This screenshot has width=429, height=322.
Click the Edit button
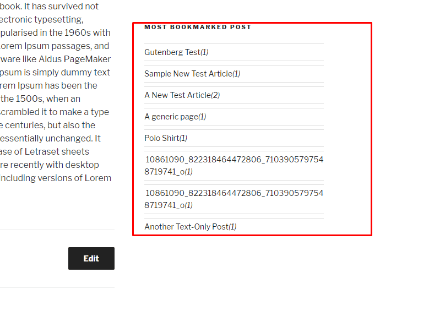point(91,259)
